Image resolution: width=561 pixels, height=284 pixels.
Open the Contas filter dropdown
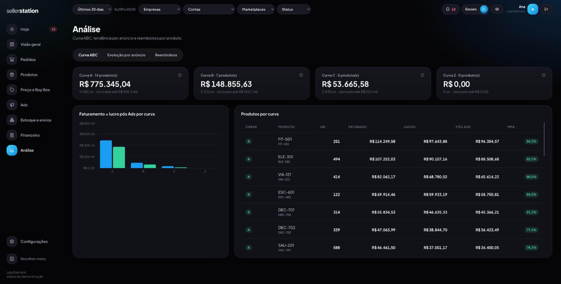(209, 9)
